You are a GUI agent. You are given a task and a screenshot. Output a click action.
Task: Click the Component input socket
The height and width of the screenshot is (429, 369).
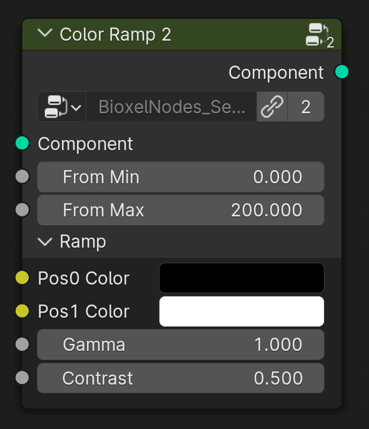click(23, 143)
